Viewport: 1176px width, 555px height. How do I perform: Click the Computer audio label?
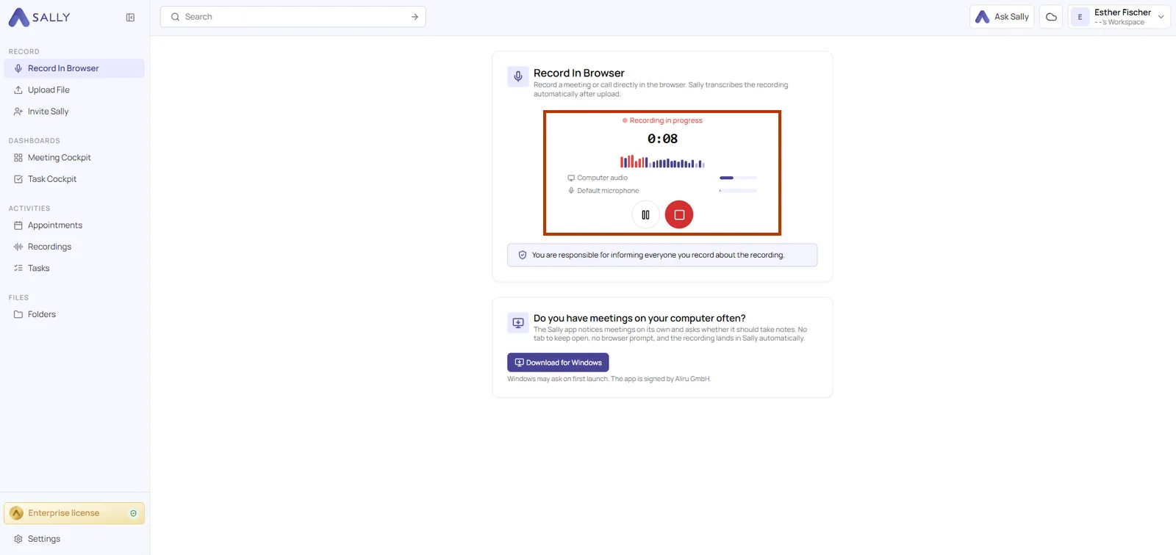tap(602, 178)
